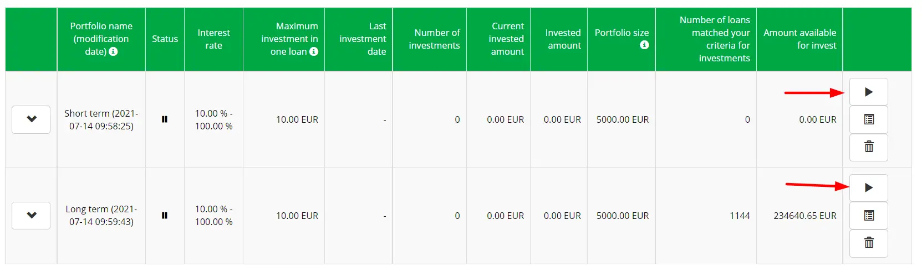This screenshot has width=922, height=272.
Task: Delete the Short term portfolio via trash icon
Action: coord(868,147)
